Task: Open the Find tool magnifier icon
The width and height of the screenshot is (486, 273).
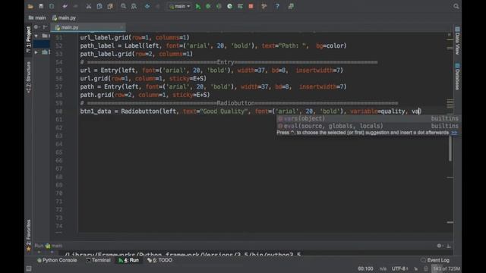Action: (x=123, y=6)
